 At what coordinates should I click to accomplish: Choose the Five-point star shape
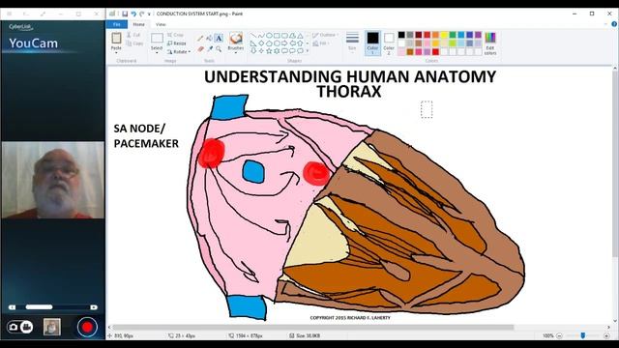pyautogui.click(x=269, y=50)
